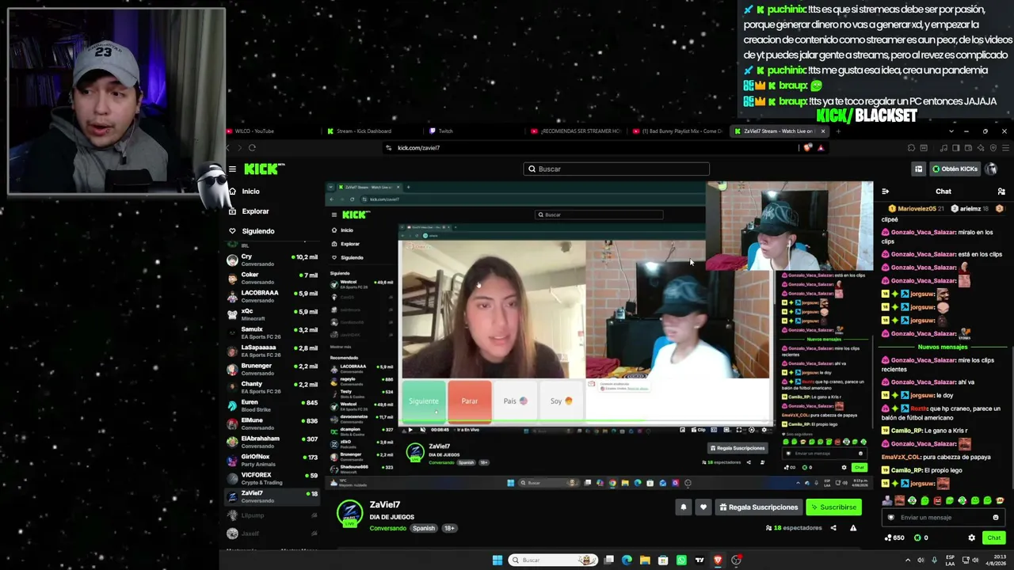Share the stream via share icon
The height and width of the screenshot is (570, 1014).
[833, 528]
